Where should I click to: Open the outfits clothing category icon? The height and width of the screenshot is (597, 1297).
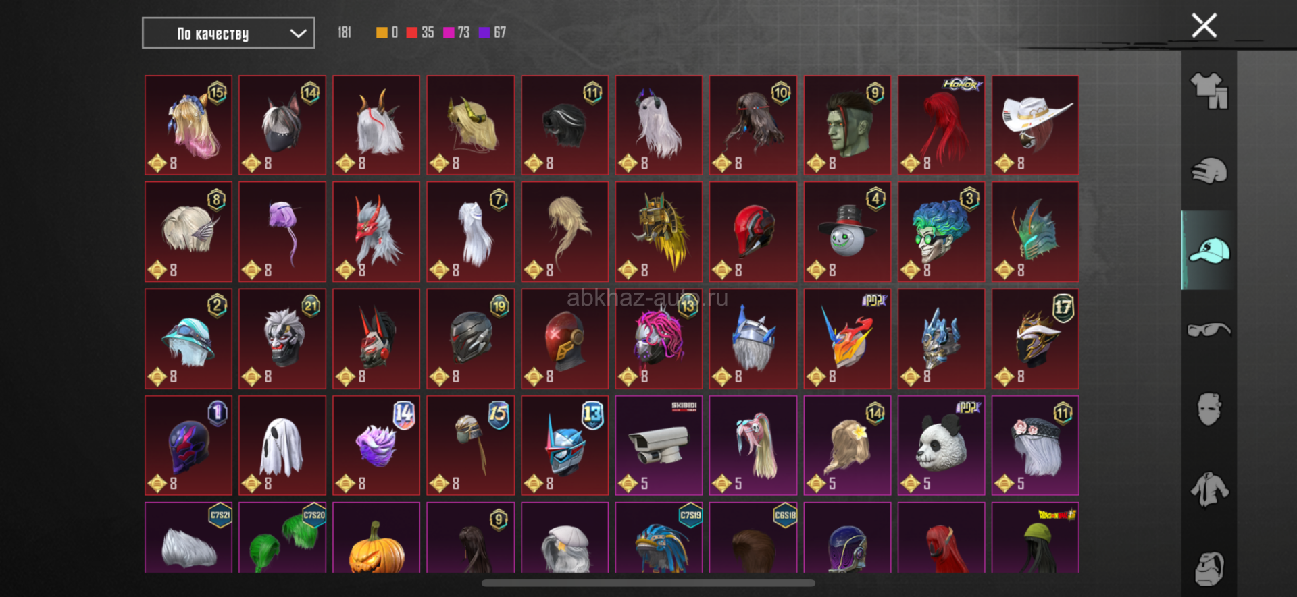pyautogui.click(x=1209, y=90)
